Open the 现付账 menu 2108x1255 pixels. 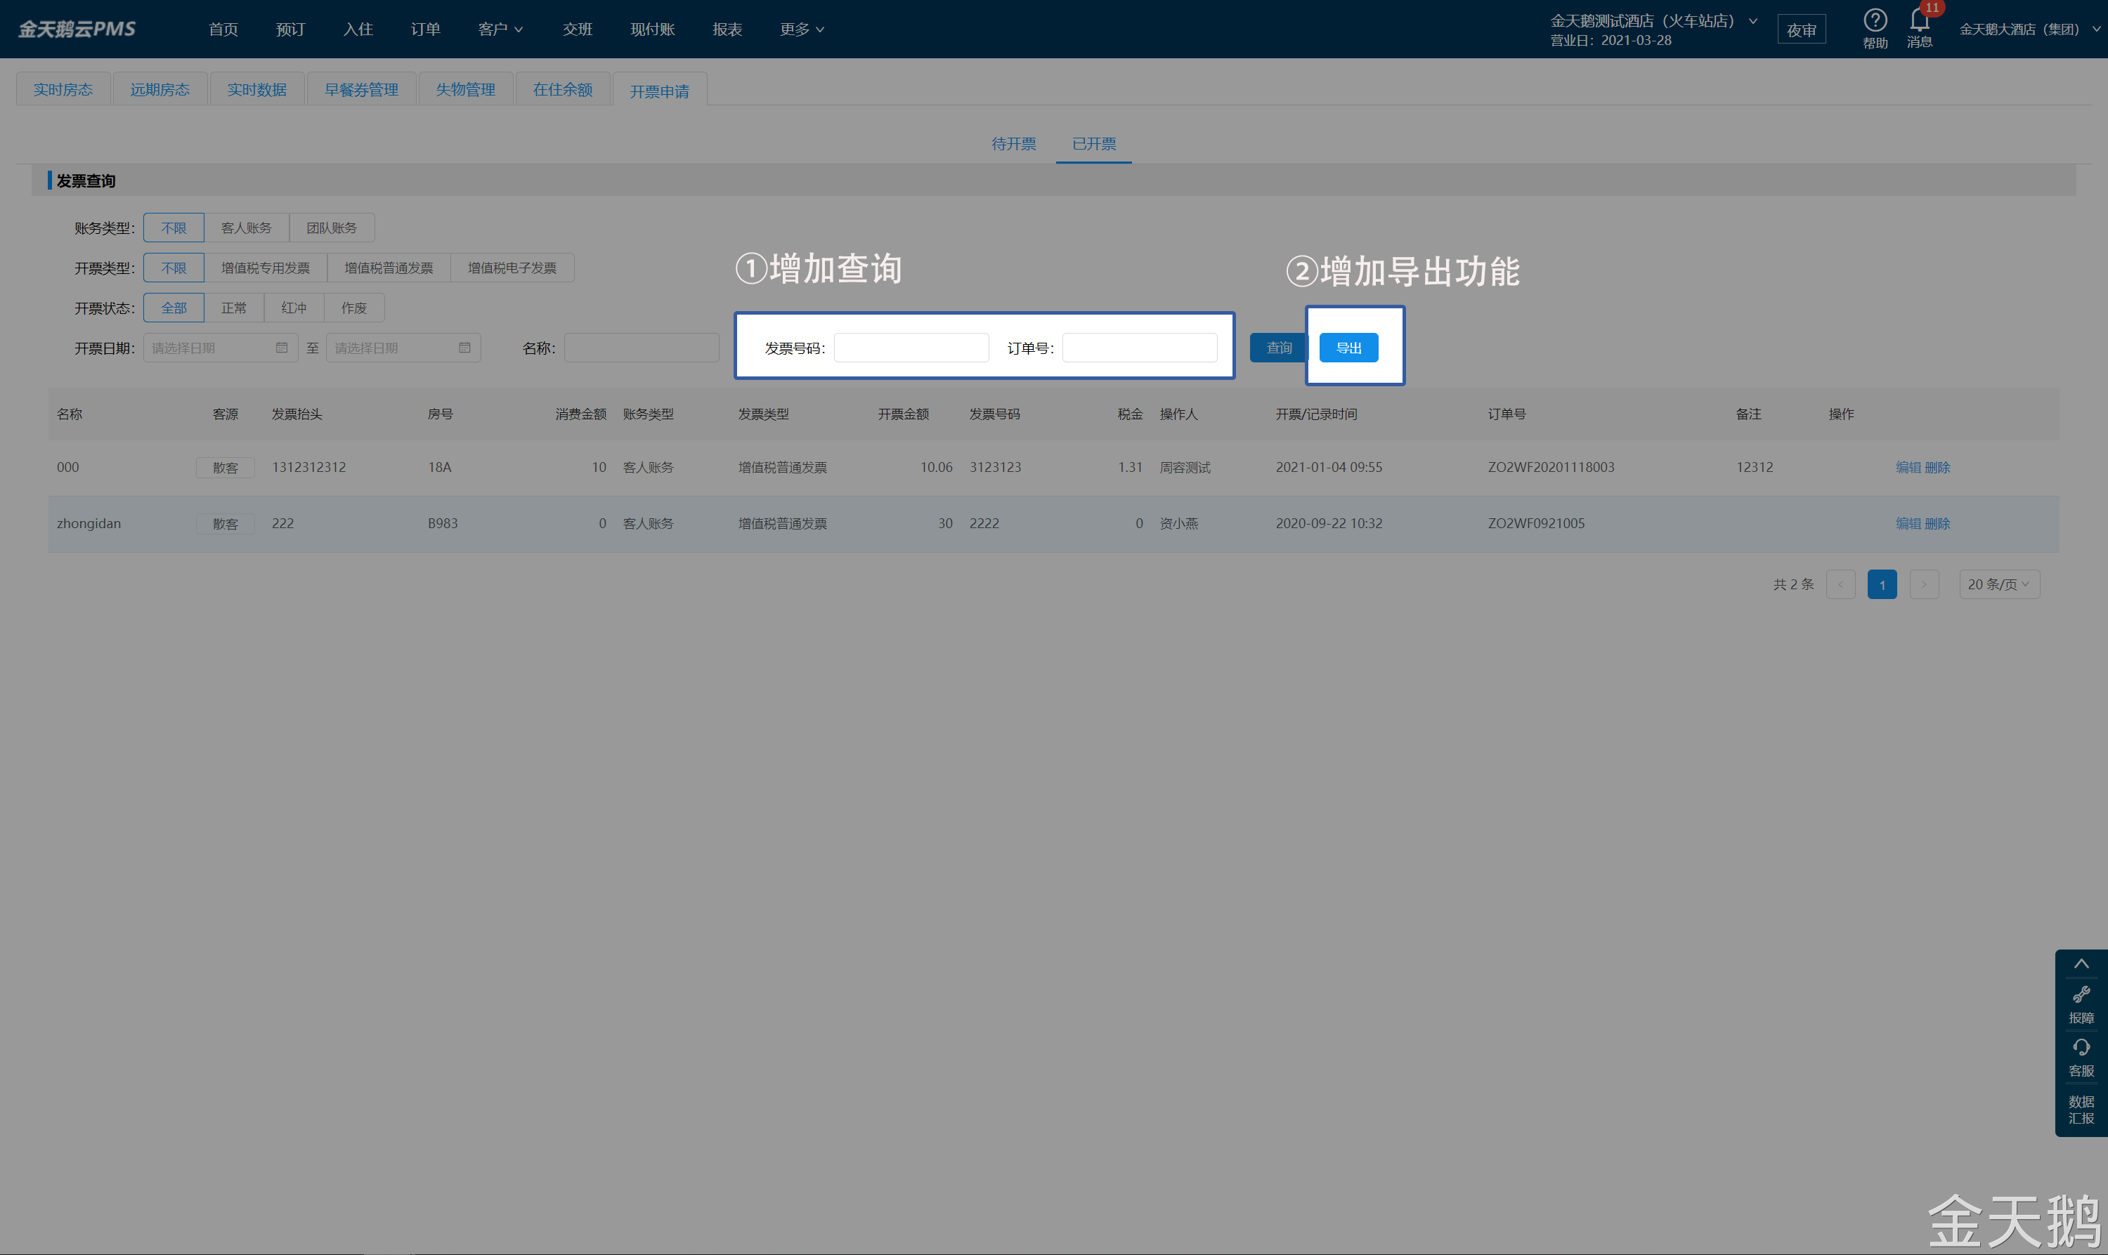[653, 29]
